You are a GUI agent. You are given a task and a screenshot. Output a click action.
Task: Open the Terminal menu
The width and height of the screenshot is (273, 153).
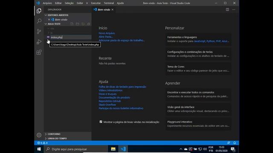[x=109, y=3]
